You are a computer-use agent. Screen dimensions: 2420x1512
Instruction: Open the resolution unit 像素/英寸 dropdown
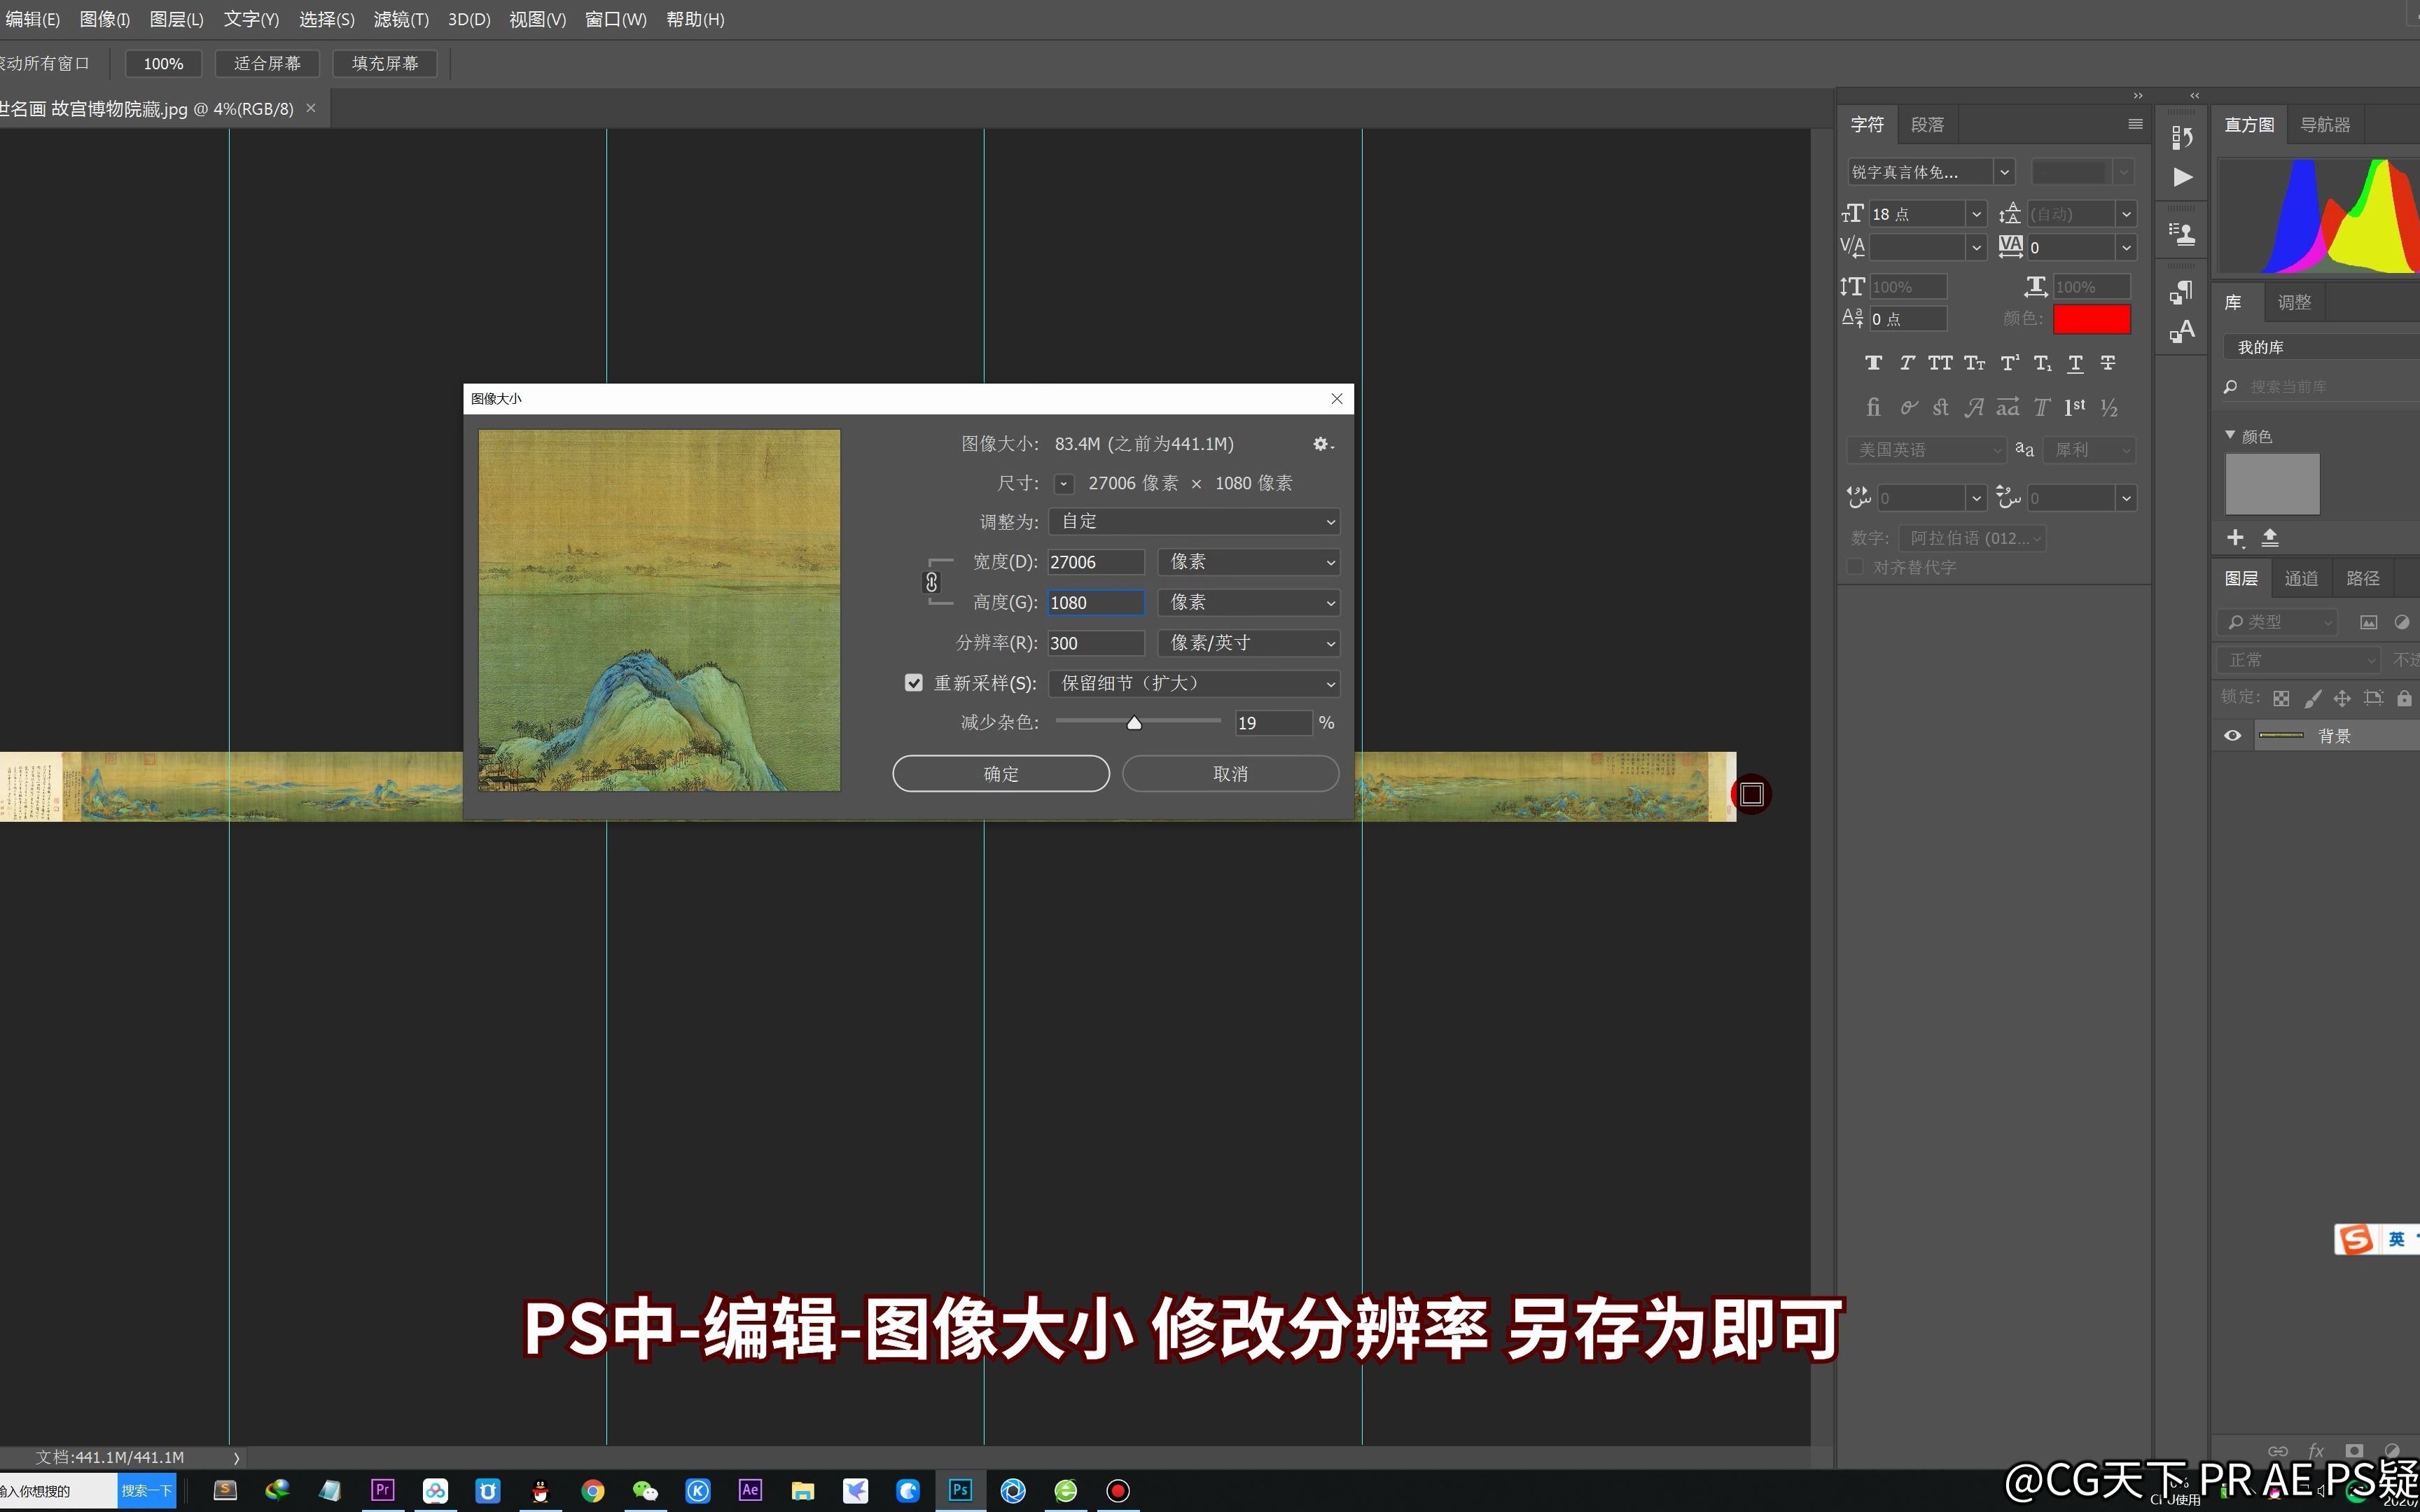point(1248,643)
